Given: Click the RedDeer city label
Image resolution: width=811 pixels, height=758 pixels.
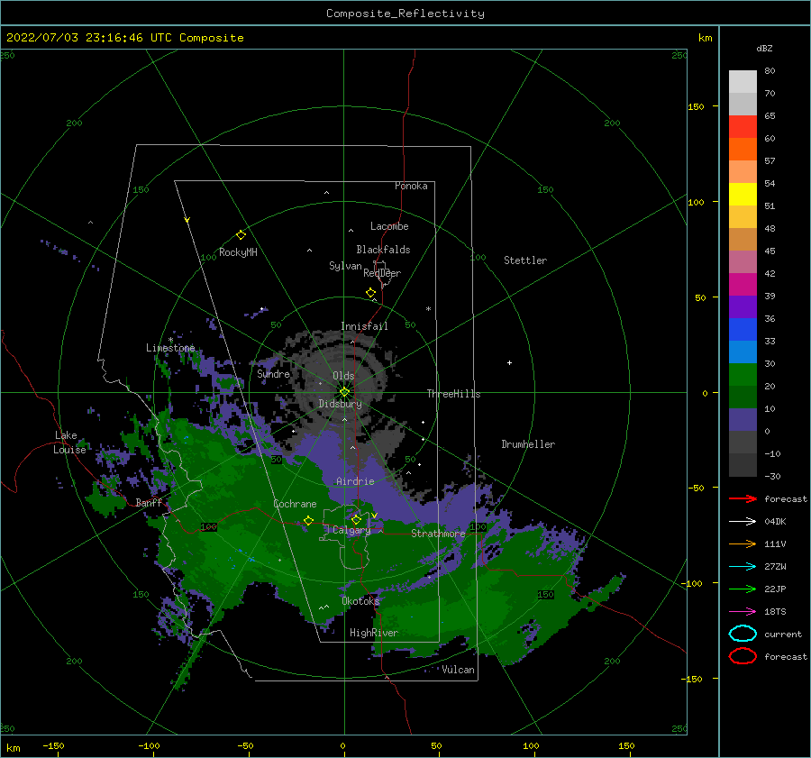Looking at the screenshot, I should tap(382, 273).
